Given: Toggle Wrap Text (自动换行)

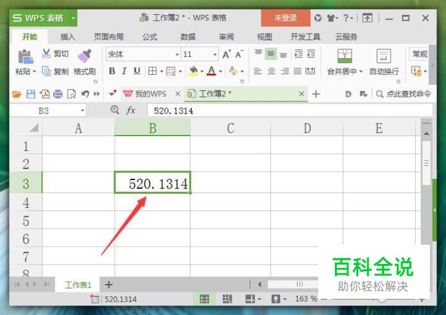Looking at the screenshot, I should [x=383, y=62].
